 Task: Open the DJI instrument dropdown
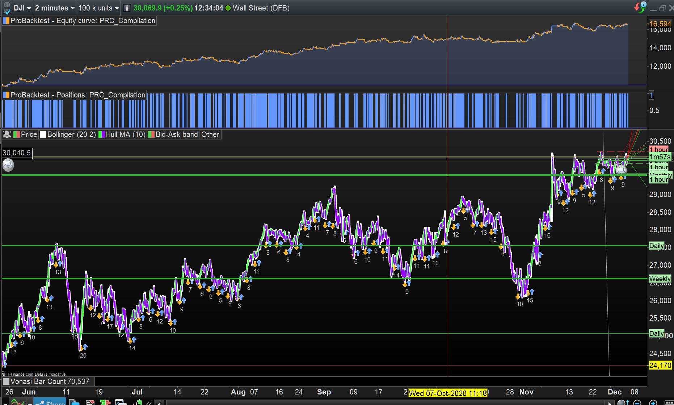(22, 8)
